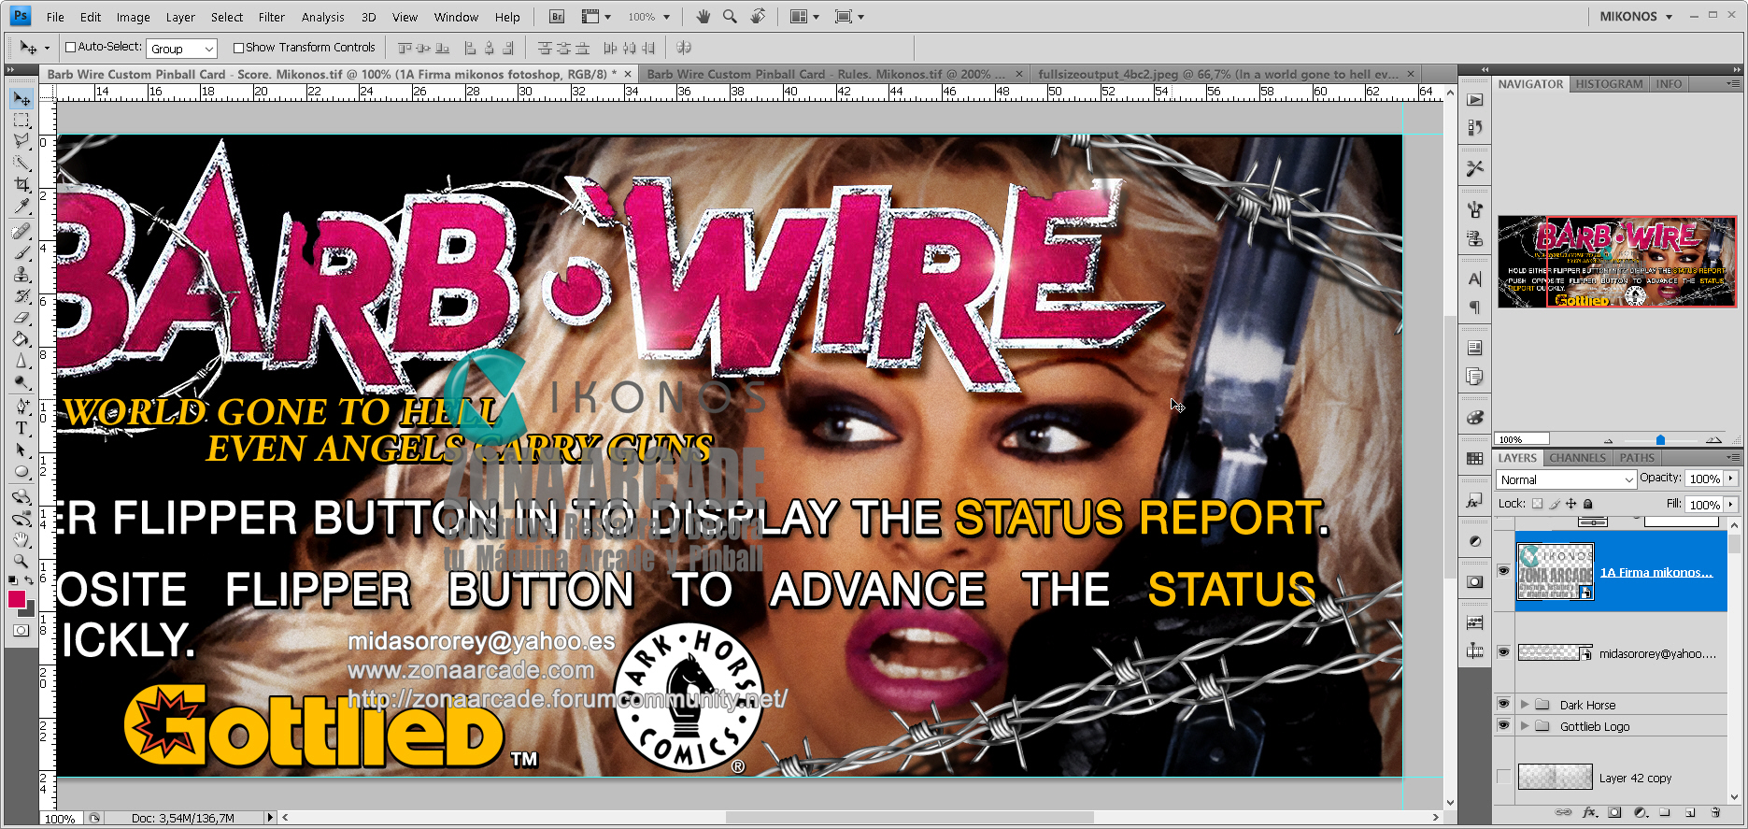Click Rotate View tool in application bar
Viewport: 1748px width, 829px height.
(x=758, y=16)
